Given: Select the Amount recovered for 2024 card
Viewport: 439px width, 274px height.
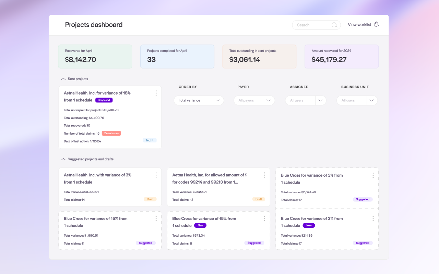Looking at the screenshot, I should [x=341, y=57].
